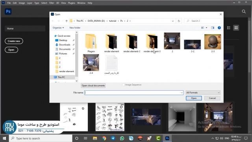The image size is (252, 142).
Task: Click the Create new button
Action: (14, 41)
